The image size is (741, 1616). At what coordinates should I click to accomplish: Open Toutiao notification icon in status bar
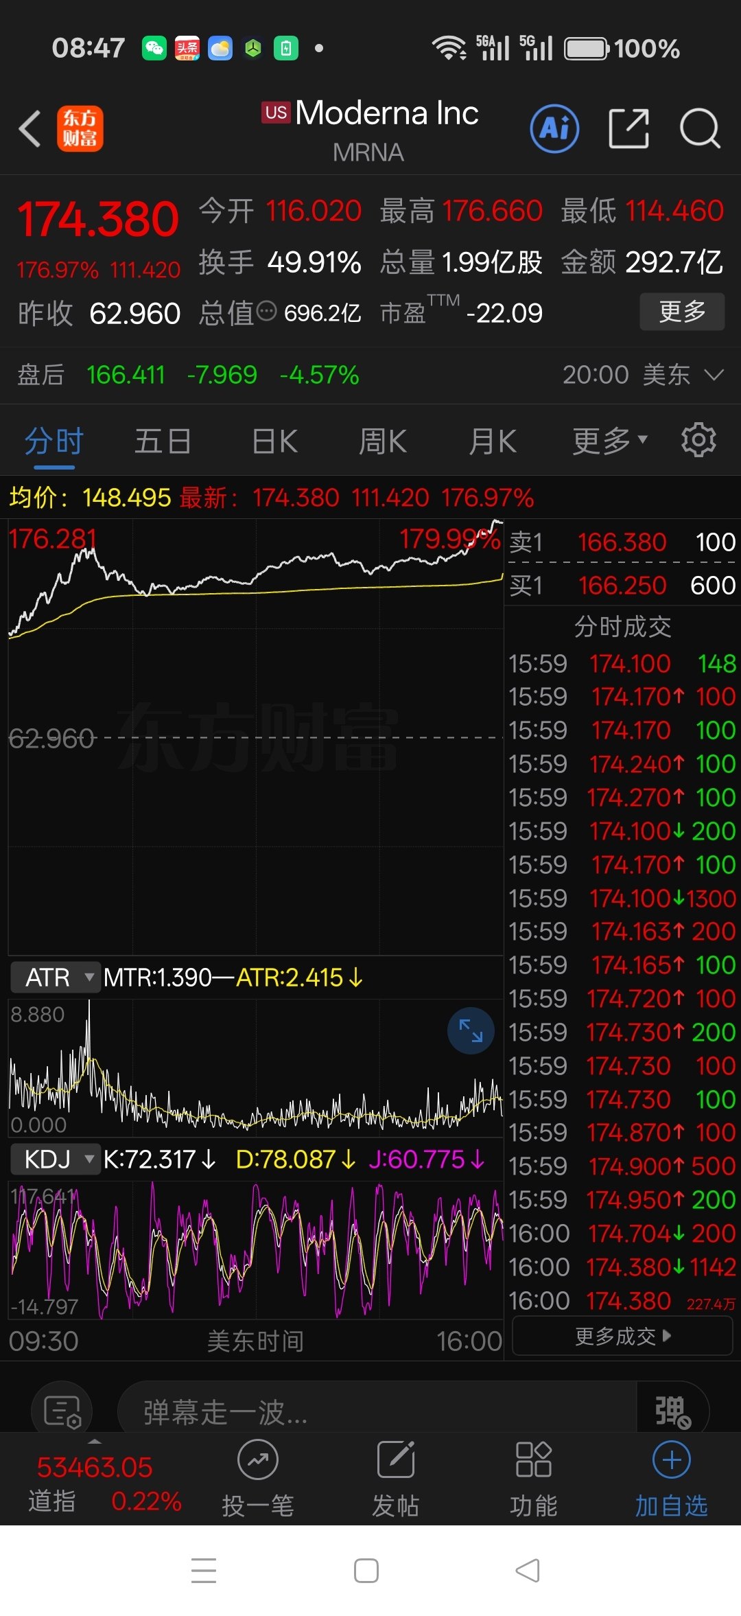[187, 48]
